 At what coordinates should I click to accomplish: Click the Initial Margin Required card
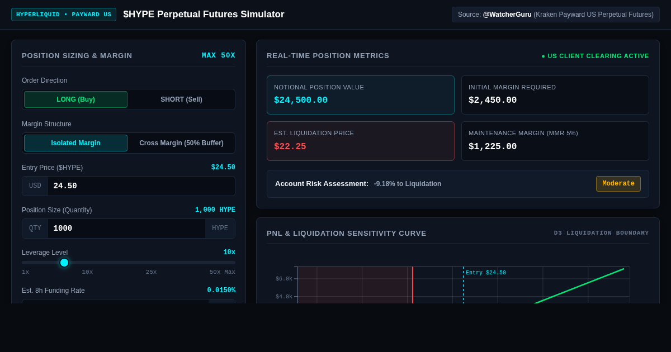click(x=555, y=95)
